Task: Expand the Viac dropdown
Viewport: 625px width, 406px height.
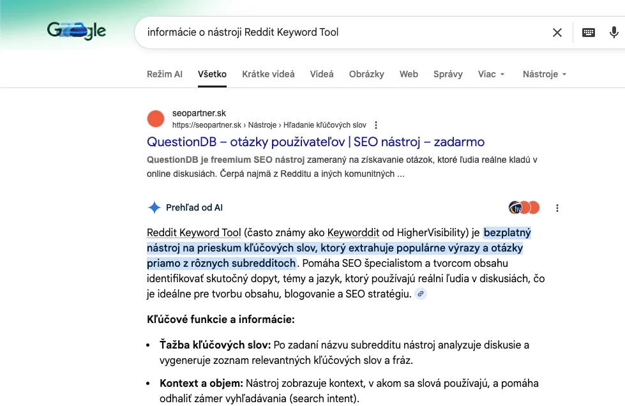Action: point(492,74)
